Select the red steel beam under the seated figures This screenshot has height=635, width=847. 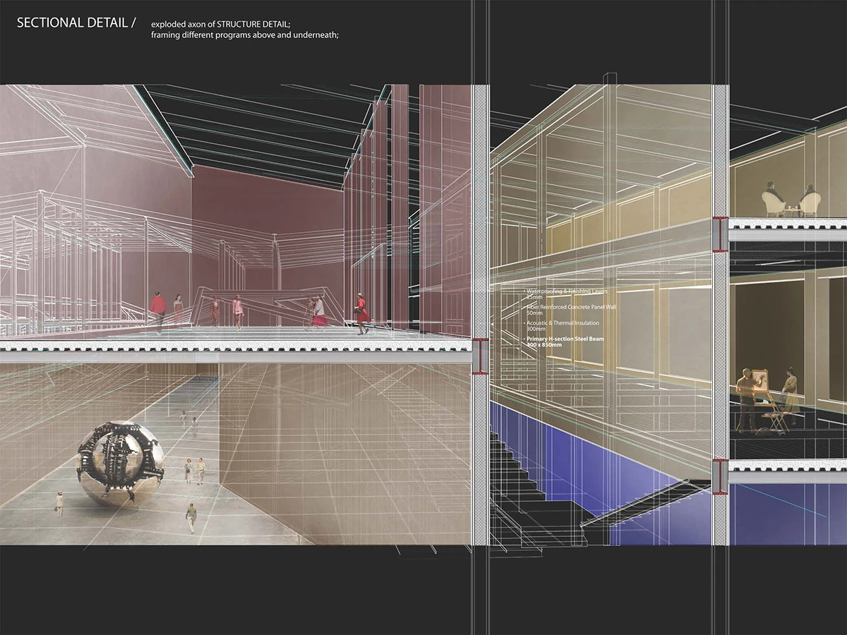point(721,234)
